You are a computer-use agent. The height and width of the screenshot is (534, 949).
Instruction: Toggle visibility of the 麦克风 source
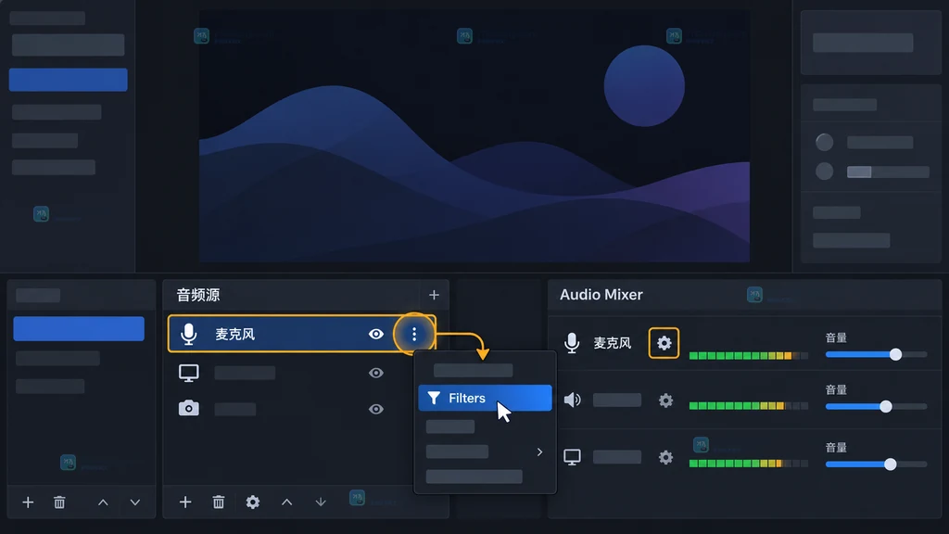(376, 334)
